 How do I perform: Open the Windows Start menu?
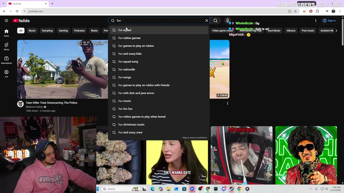(x=98, y=189)
